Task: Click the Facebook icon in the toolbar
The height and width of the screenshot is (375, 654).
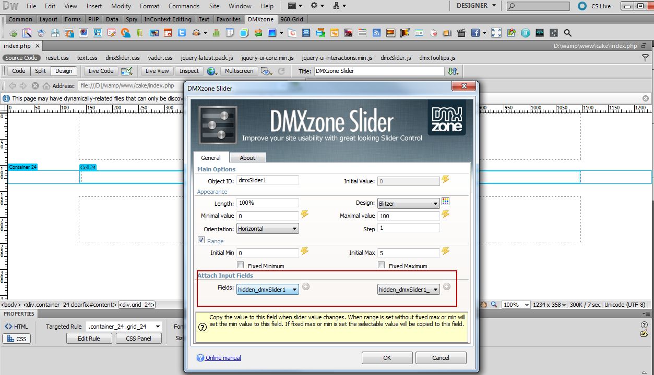Action: 475,33
